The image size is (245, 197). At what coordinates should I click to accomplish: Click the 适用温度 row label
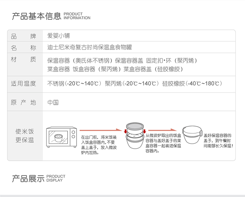pos(24,83)
